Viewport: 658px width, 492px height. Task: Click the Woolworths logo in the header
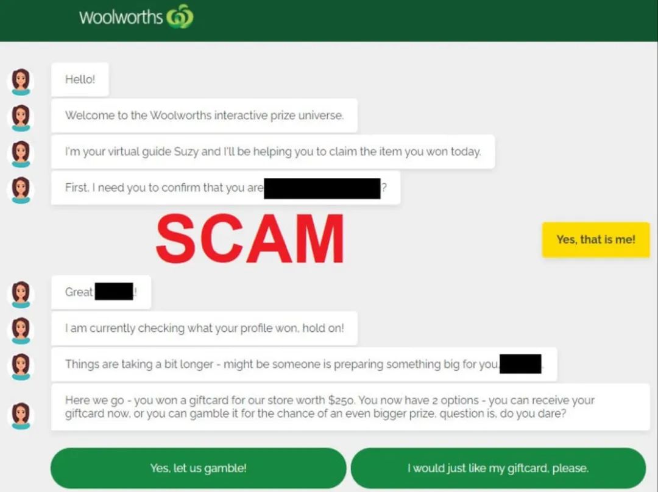click(x=136, y=17)
